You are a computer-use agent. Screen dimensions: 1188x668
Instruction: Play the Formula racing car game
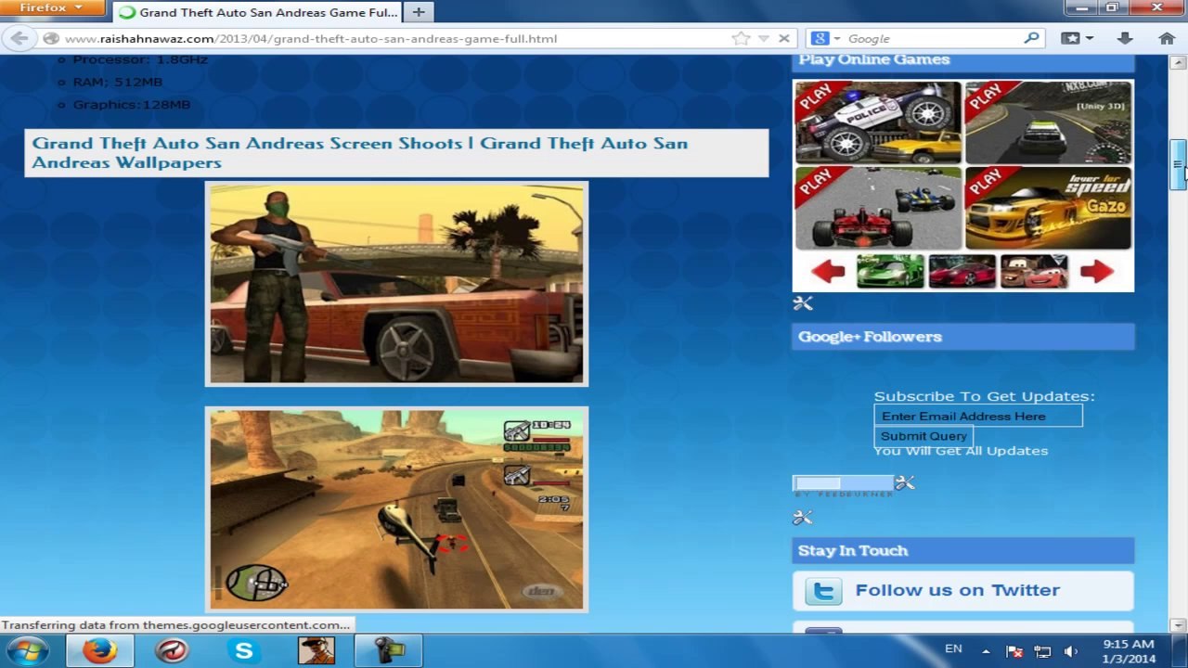pos(878,209)
